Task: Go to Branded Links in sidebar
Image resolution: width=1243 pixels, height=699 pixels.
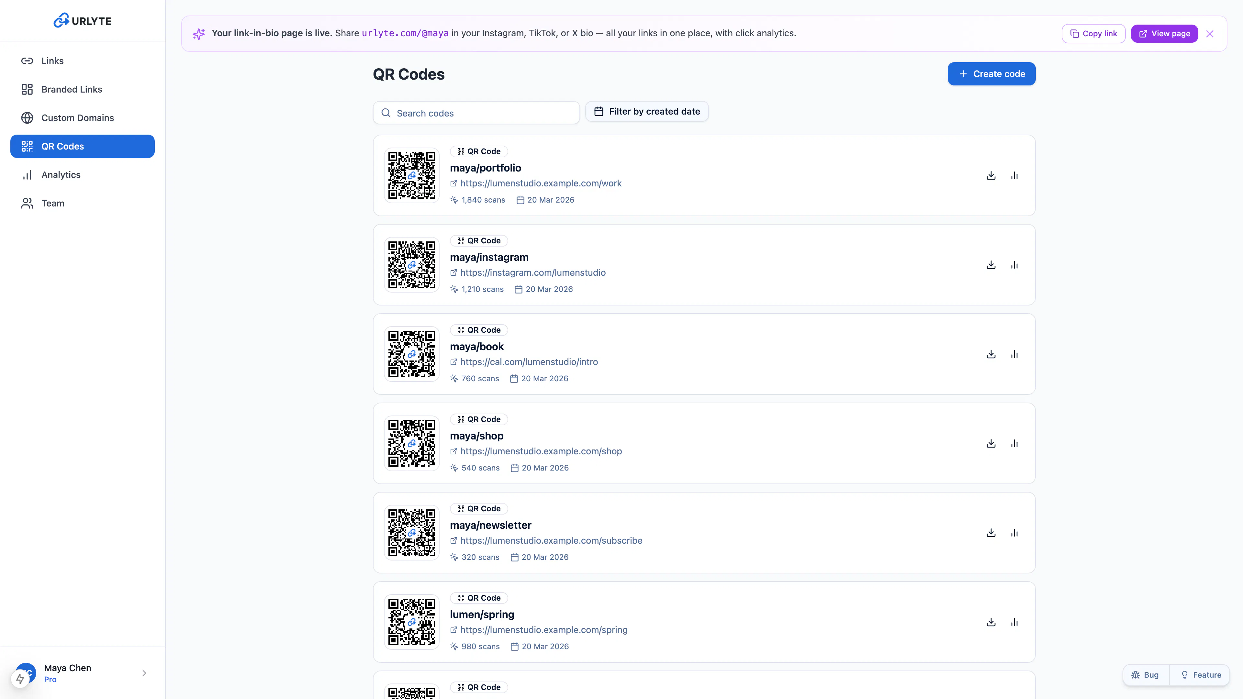Action: point(83,89)
